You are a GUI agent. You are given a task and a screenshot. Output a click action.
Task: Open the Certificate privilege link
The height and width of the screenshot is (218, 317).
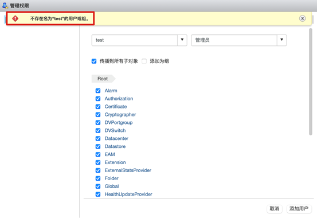point(116,107)
